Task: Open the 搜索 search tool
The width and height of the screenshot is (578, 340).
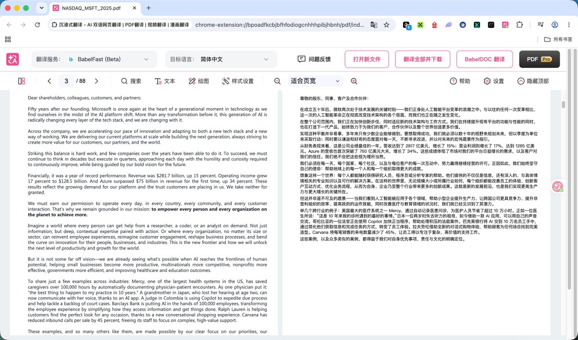Action: click(x=131, y=81)
